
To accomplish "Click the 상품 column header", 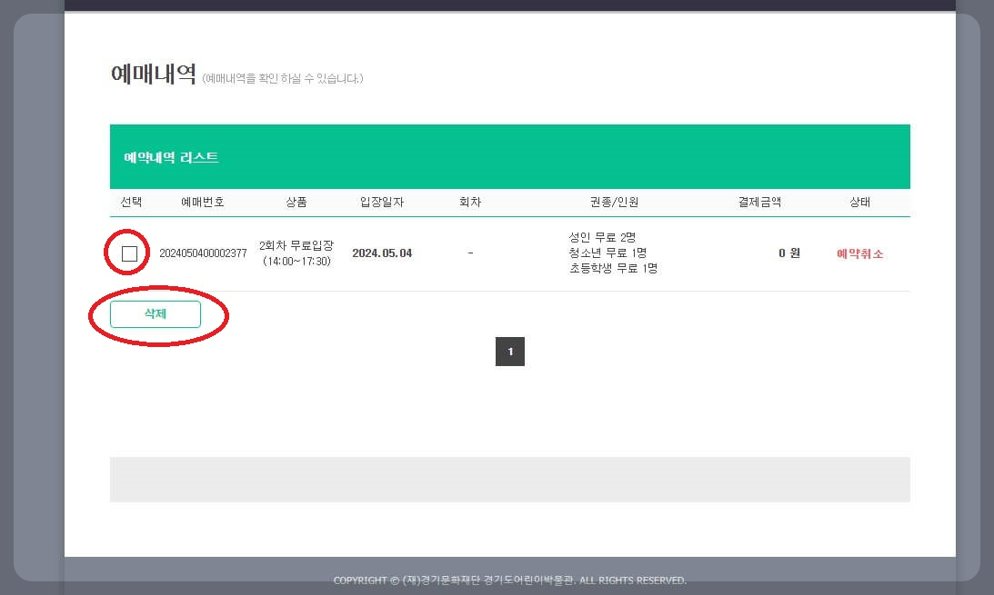I will coord(296,202).
